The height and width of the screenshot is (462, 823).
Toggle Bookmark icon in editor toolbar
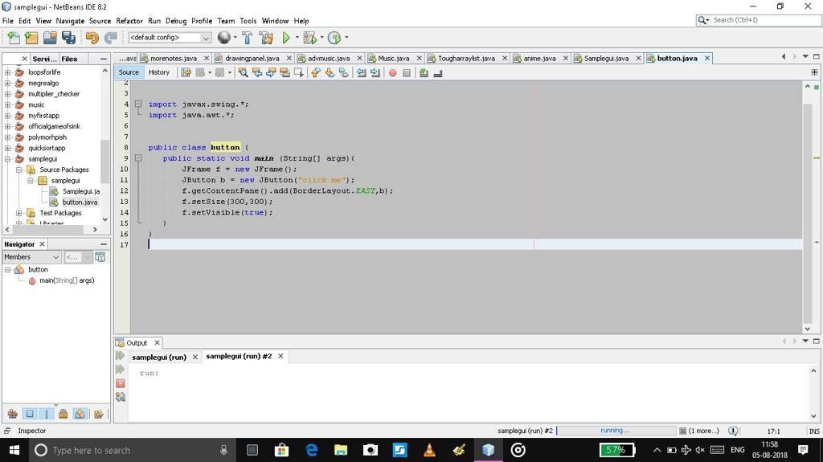click(x=343, y=73)
